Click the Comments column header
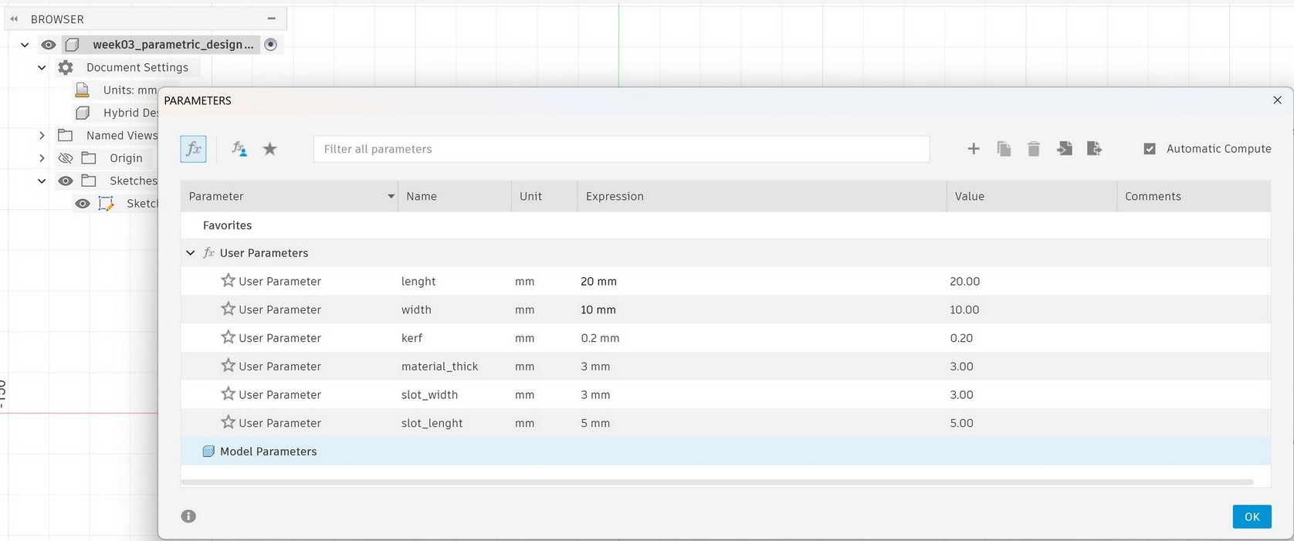 pos(1194,196)
